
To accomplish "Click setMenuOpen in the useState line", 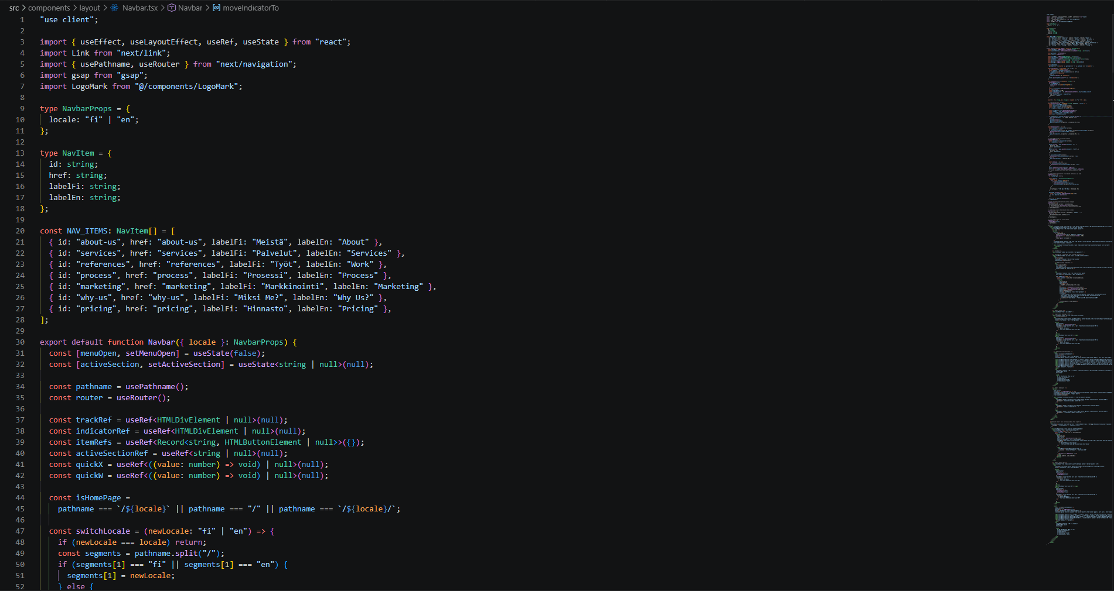I will 150,353.
